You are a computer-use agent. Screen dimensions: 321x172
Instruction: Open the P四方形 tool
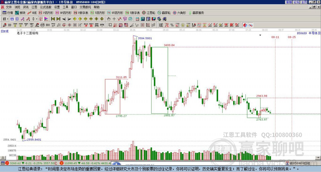point(46,13)
